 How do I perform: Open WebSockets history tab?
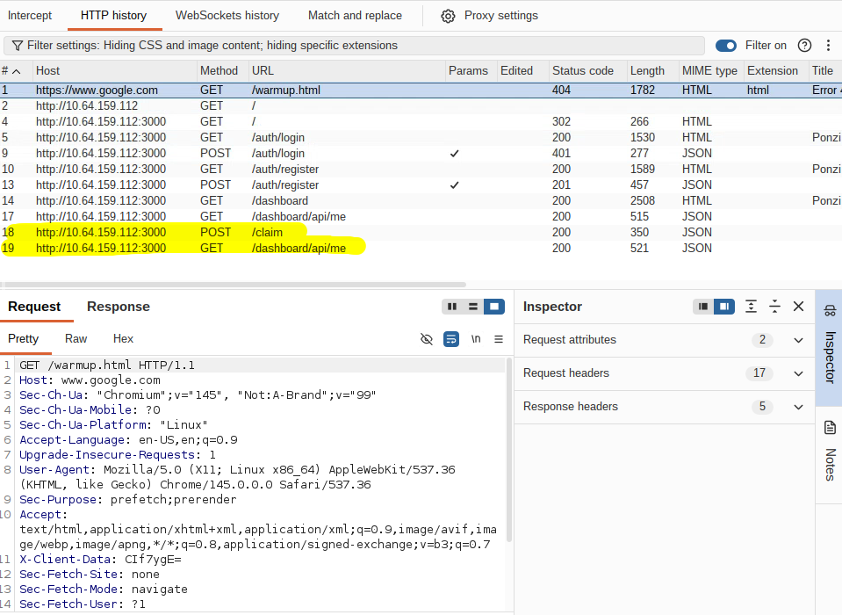[x=227, y=16]
